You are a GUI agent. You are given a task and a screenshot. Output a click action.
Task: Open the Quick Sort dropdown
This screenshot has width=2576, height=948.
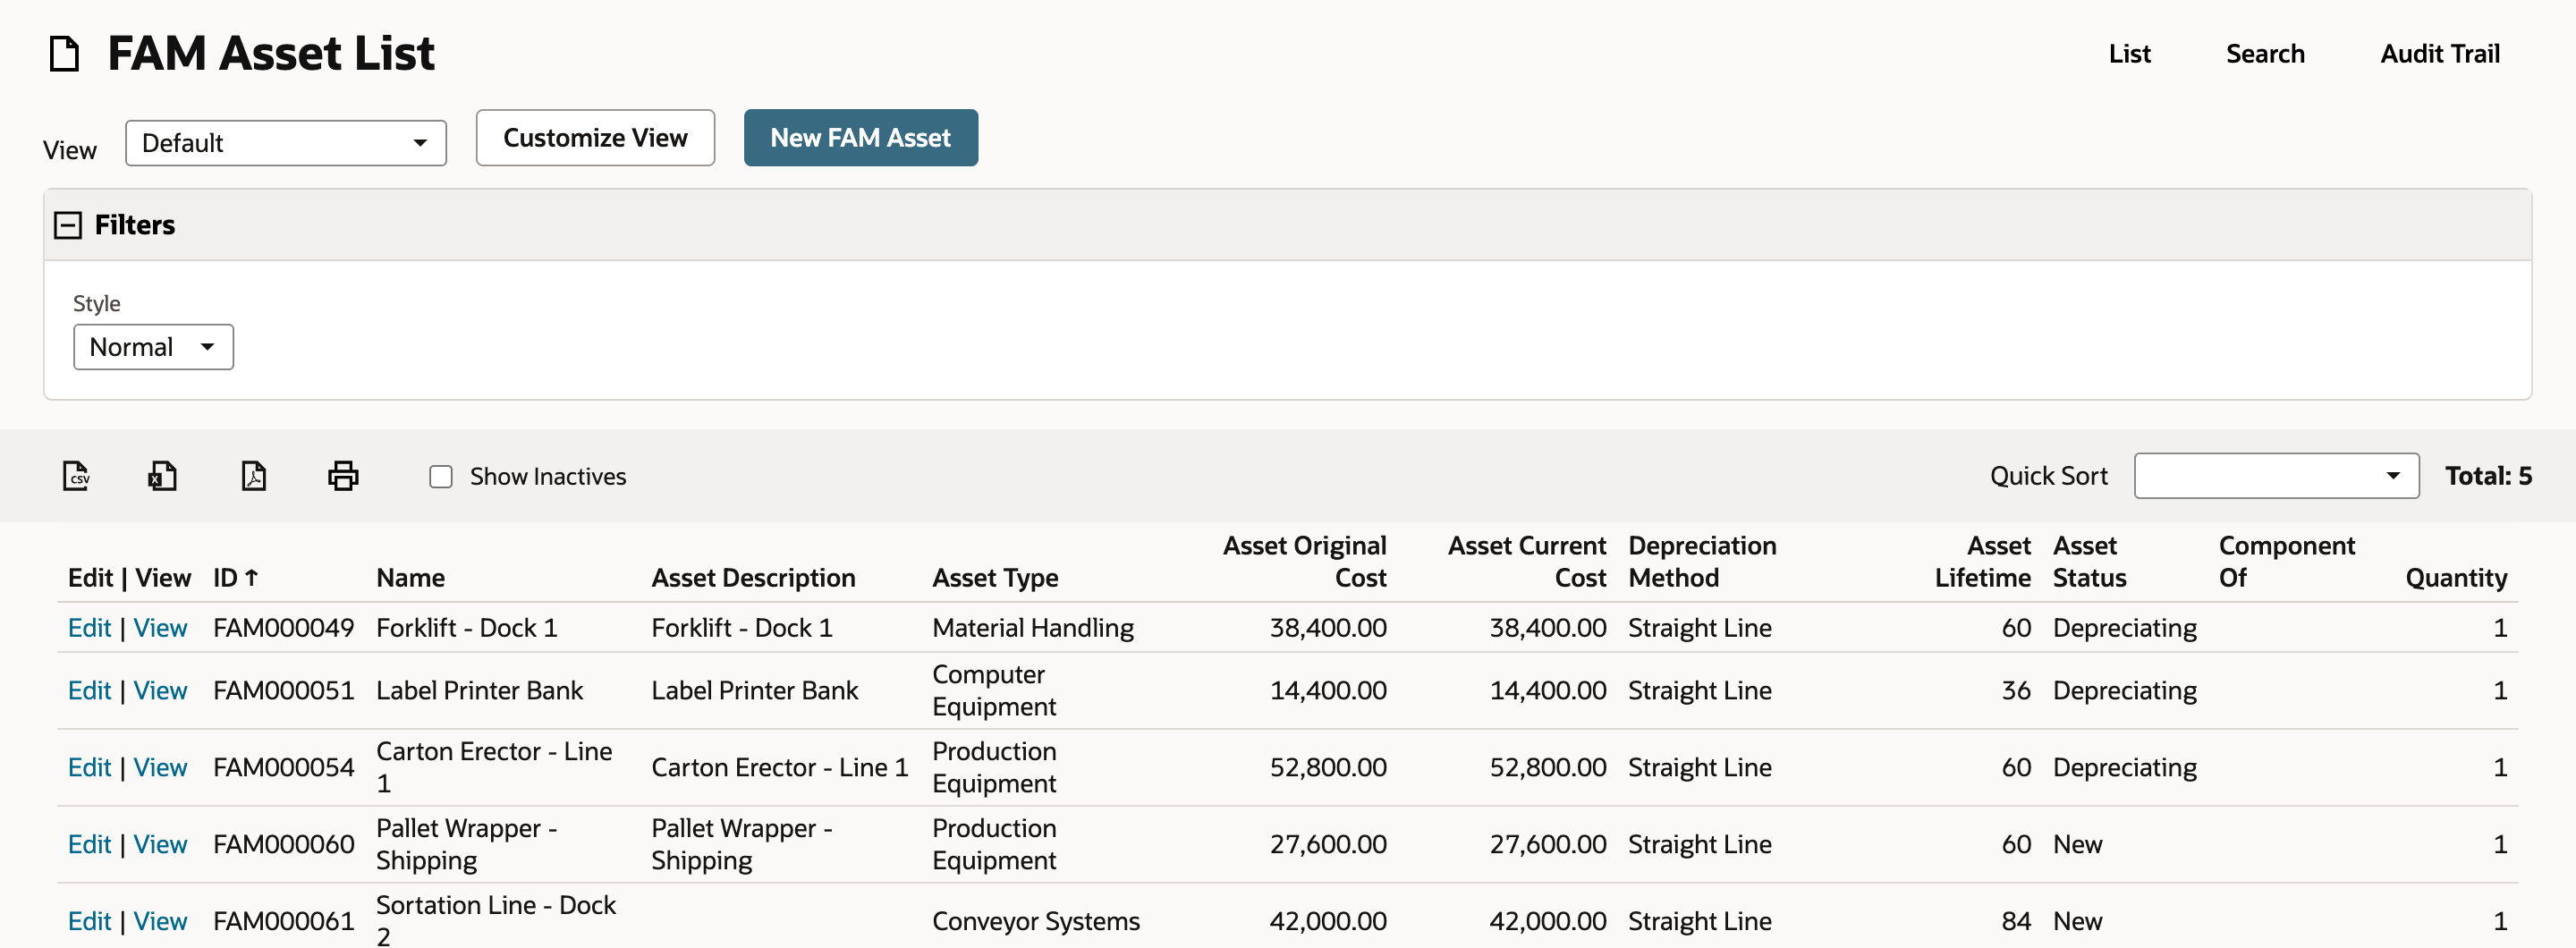click(x=2276, y=476)
